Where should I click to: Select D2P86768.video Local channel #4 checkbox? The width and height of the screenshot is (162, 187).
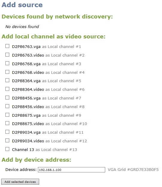(x=7, y=72)
